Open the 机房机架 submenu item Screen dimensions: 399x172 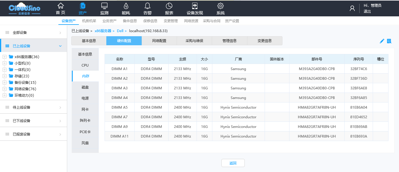click(x=89, y=21)
